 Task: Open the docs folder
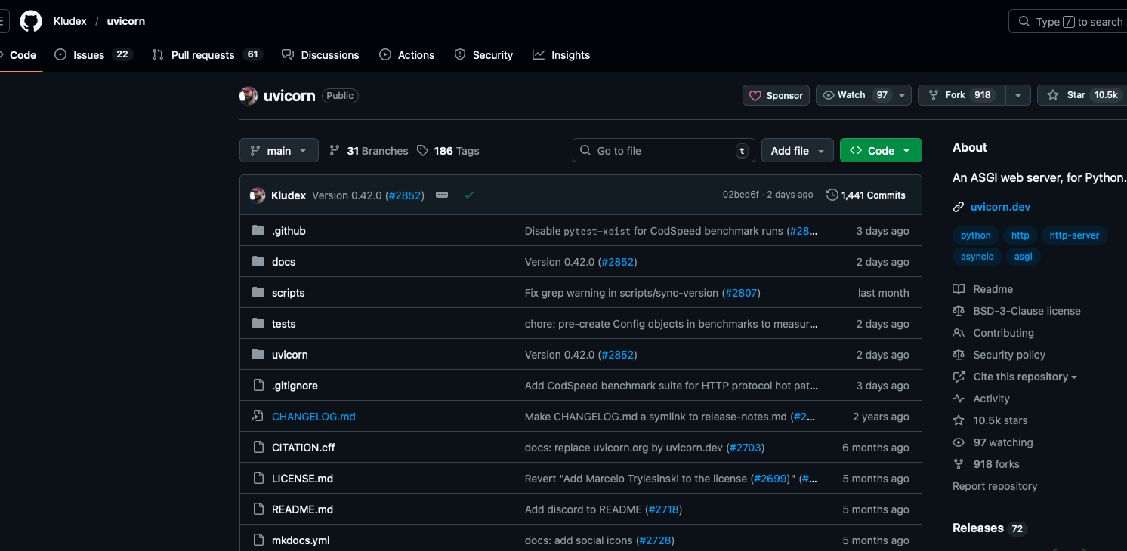coord(283,262)
